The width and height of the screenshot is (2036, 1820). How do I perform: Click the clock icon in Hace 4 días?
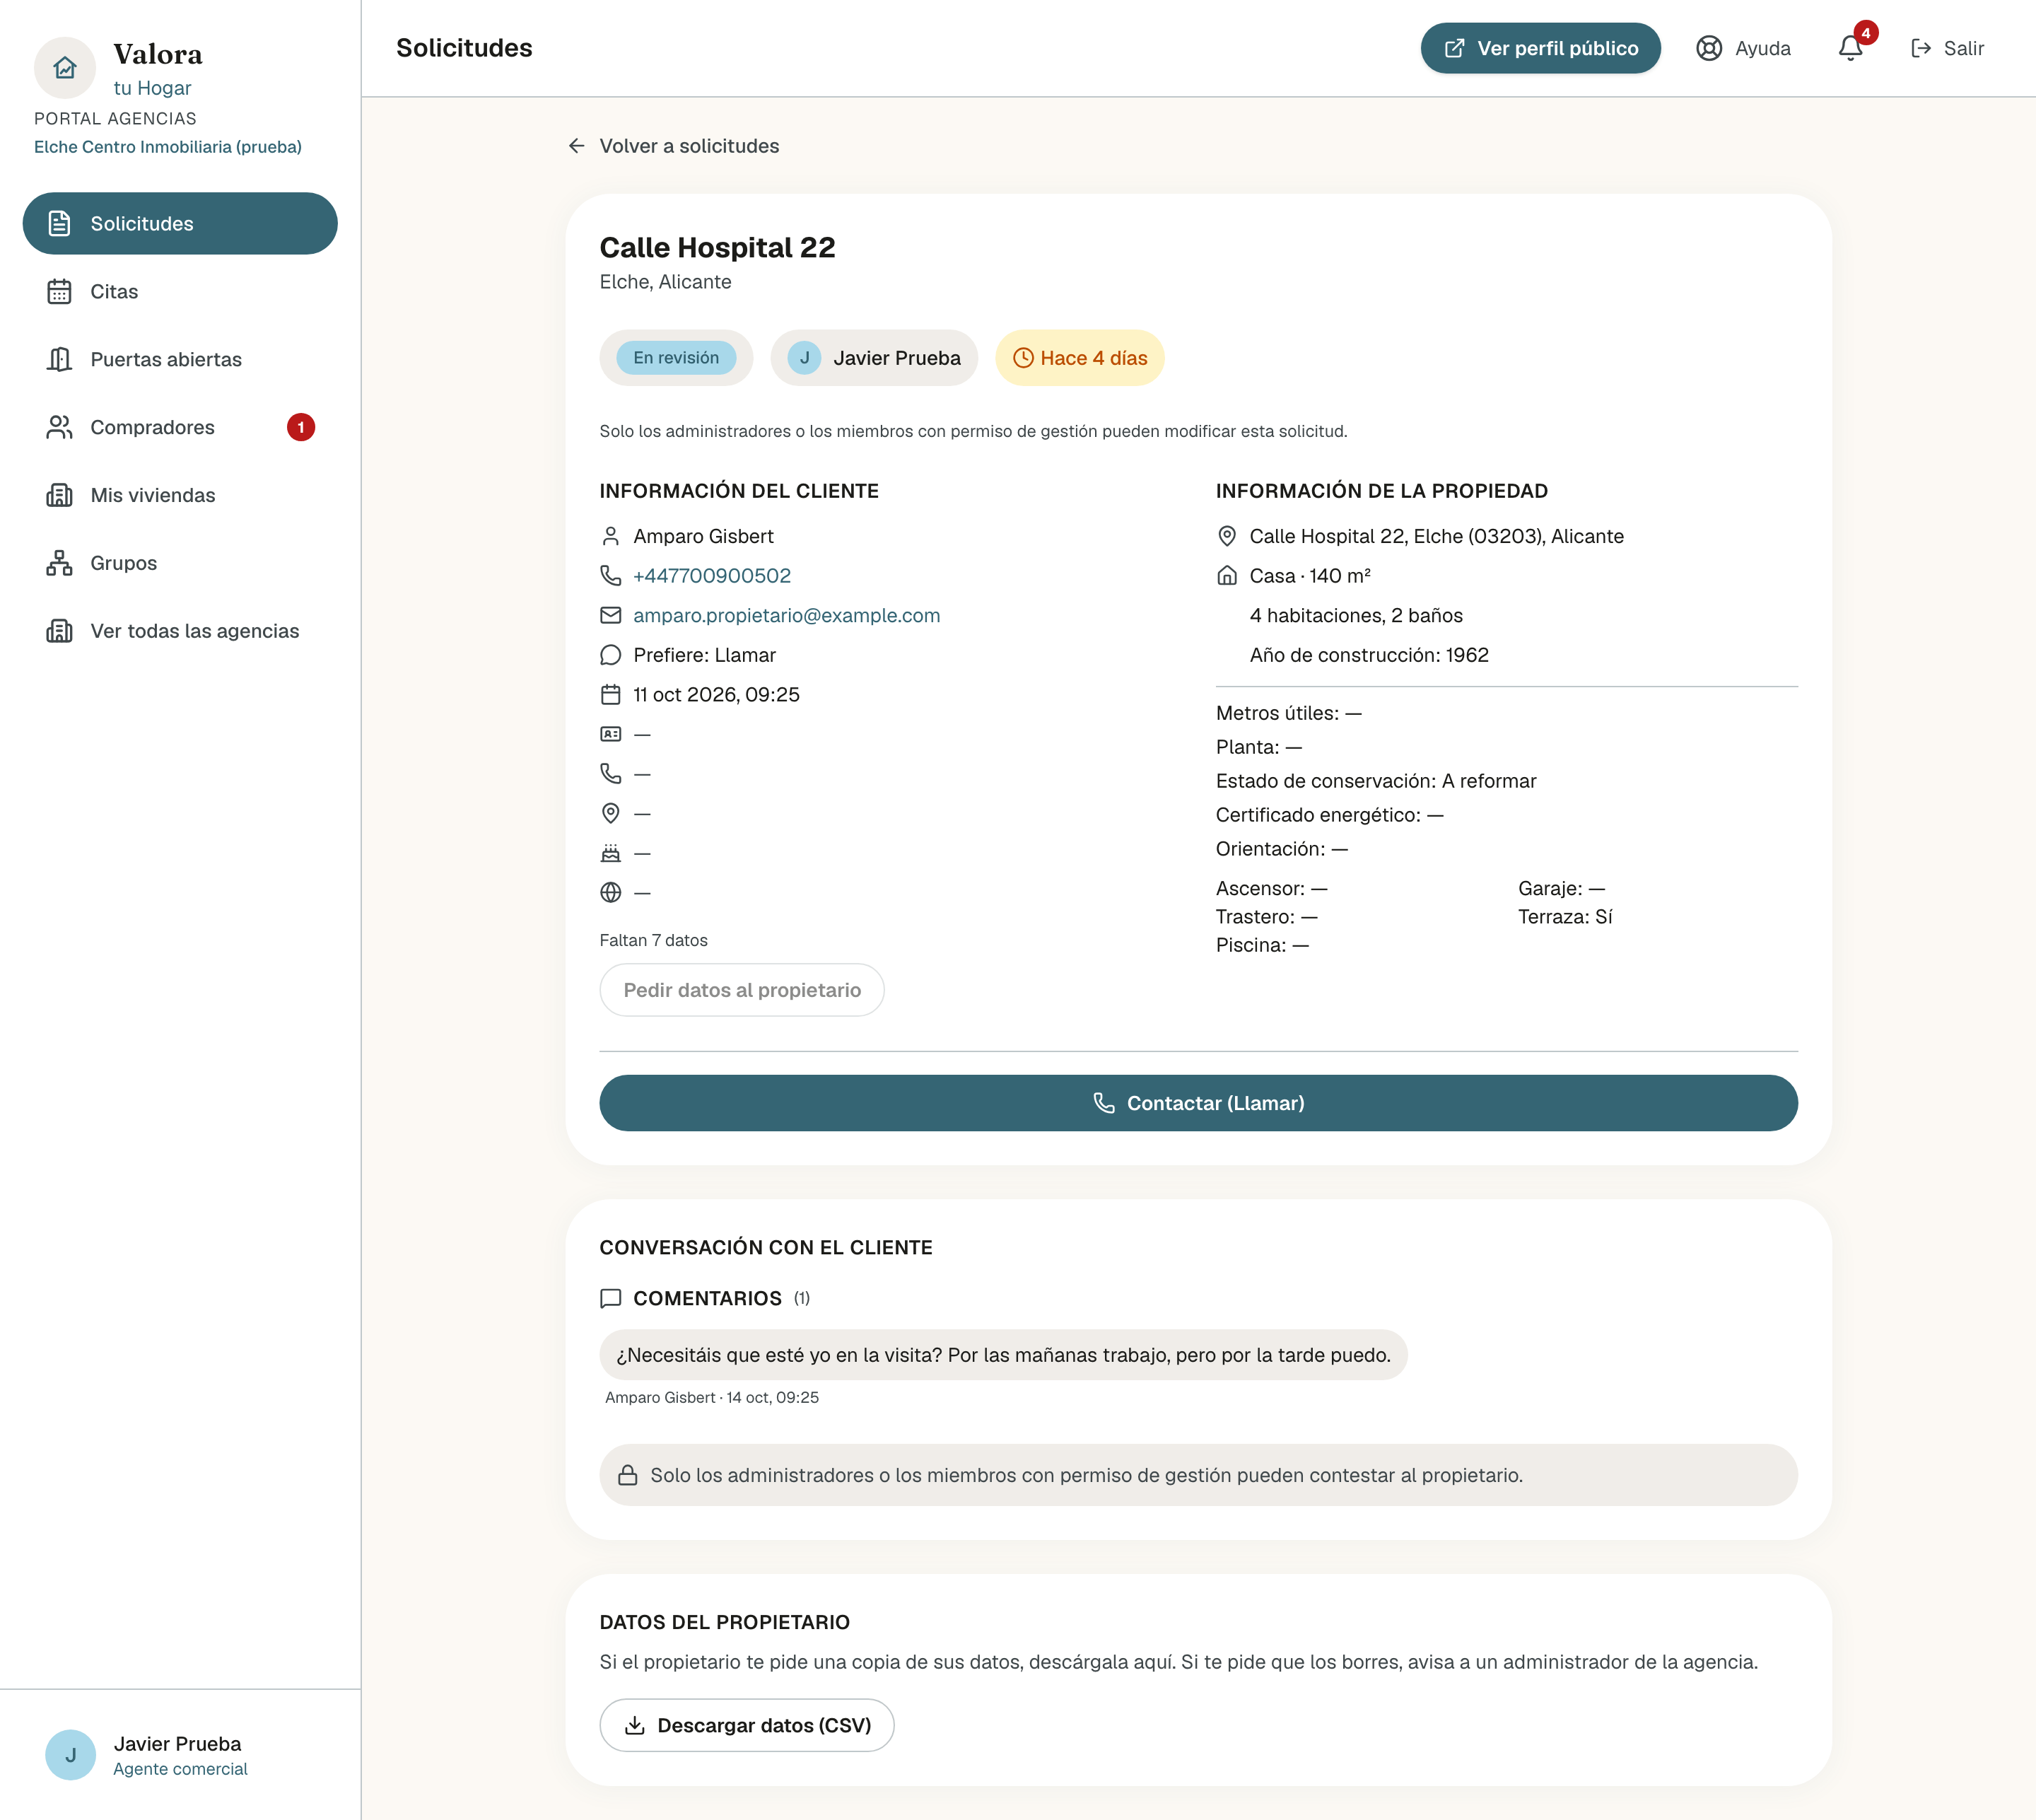[x=1023, y=358]
